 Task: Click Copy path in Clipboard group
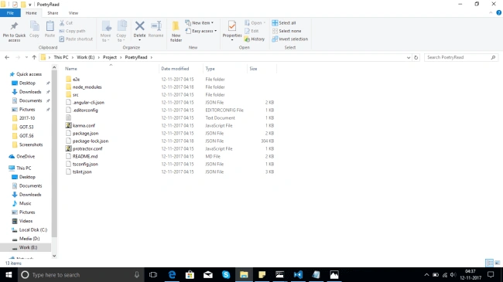(72, 31)
